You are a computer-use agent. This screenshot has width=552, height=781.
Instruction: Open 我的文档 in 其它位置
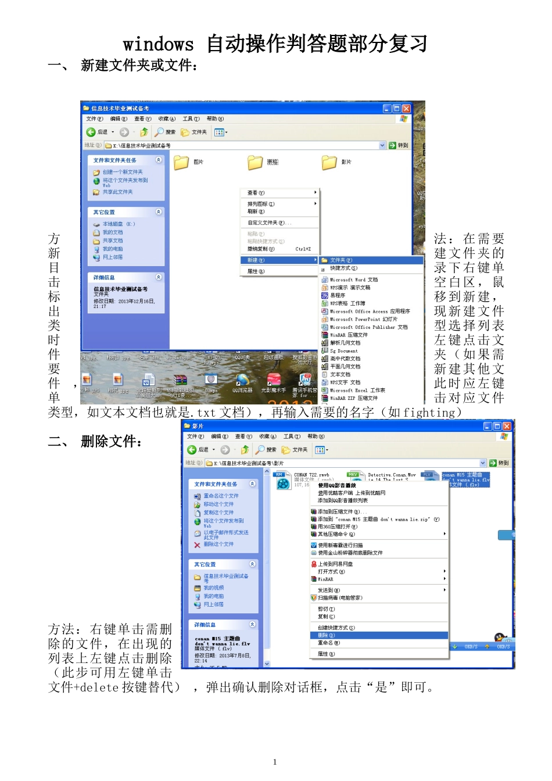112,232
